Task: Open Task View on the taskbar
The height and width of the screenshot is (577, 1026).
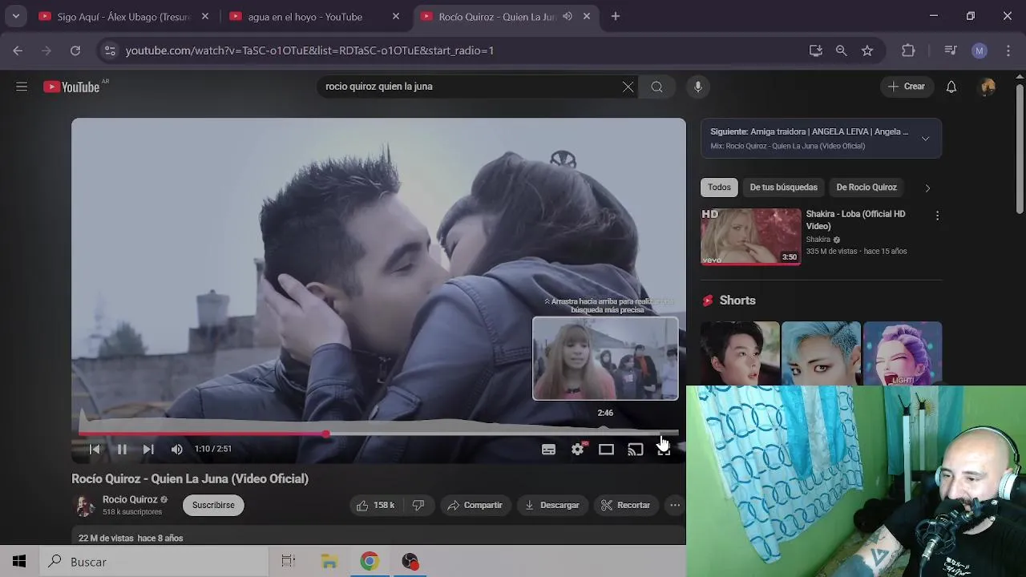Action: tap(289, 562)
